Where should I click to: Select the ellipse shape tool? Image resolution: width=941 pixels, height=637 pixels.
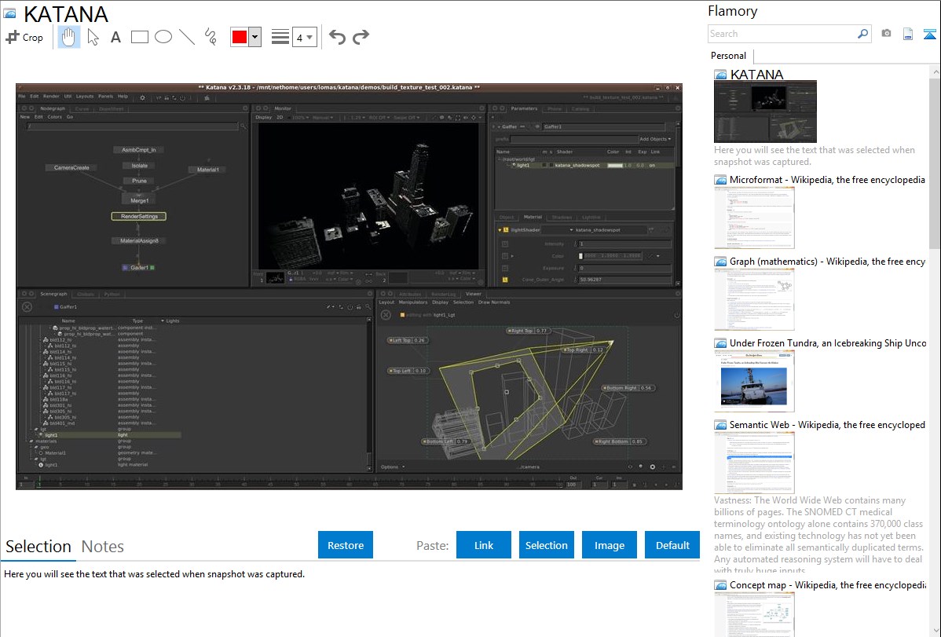pos(163,37)
